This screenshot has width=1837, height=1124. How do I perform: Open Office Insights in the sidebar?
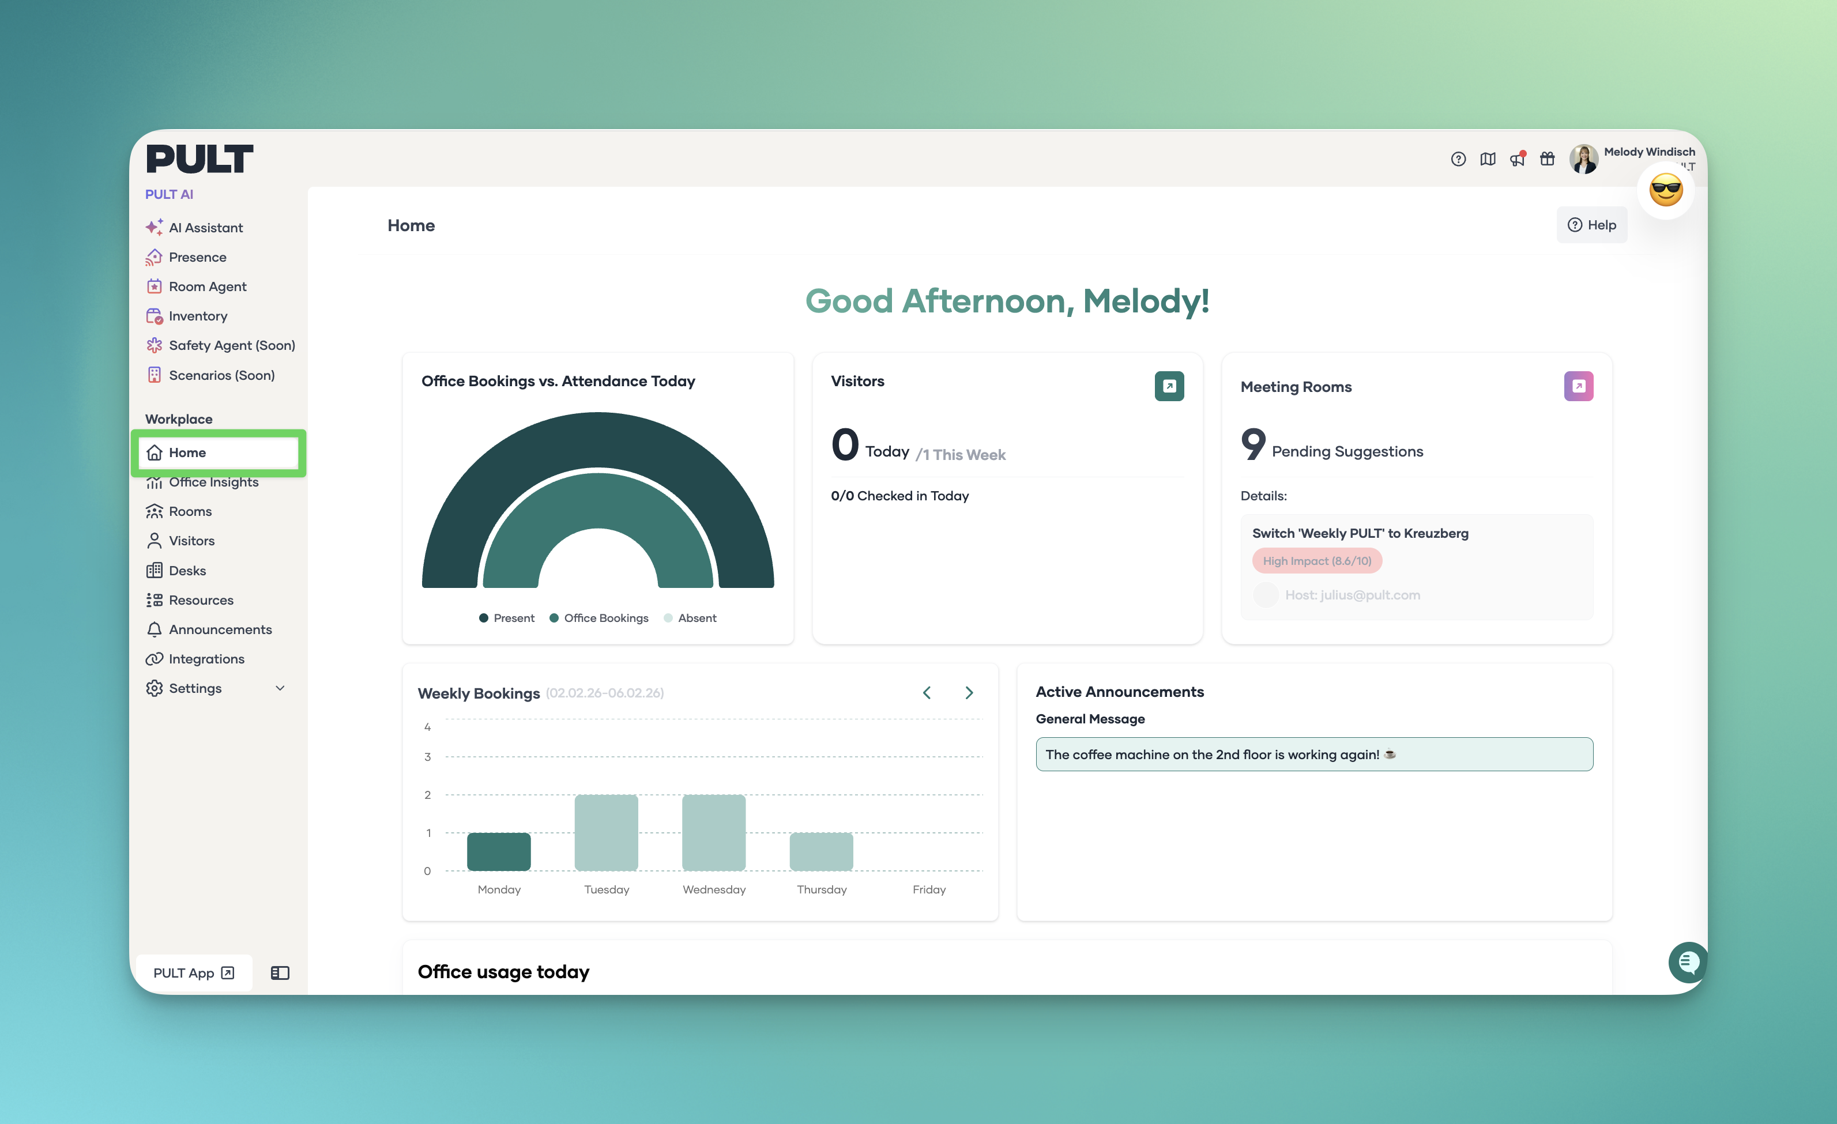pyautogui.click(x=213, y=482)
